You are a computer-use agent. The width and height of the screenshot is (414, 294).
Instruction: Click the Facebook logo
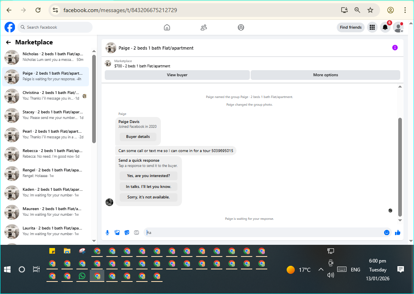click(x=10, y=27)
